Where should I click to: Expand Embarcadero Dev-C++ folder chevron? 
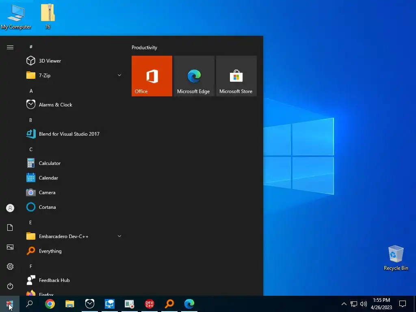point(119,236)
